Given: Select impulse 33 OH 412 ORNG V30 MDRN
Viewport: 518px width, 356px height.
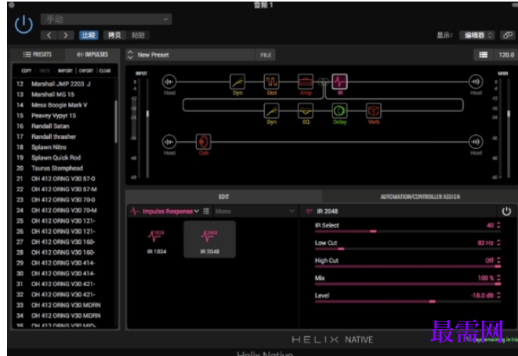Looking at the screenshot, I should pos(64,305).
